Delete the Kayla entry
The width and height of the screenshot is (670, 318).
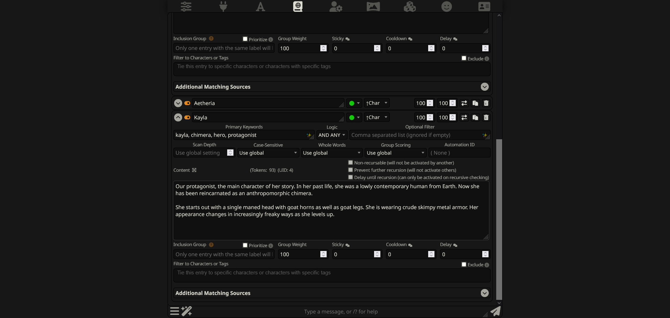pyautogui.click(x=486, y=117)
